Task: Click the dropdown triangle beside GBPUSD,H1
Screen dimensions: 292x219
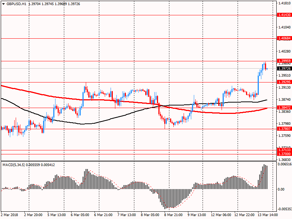Action: click(4, 3)
